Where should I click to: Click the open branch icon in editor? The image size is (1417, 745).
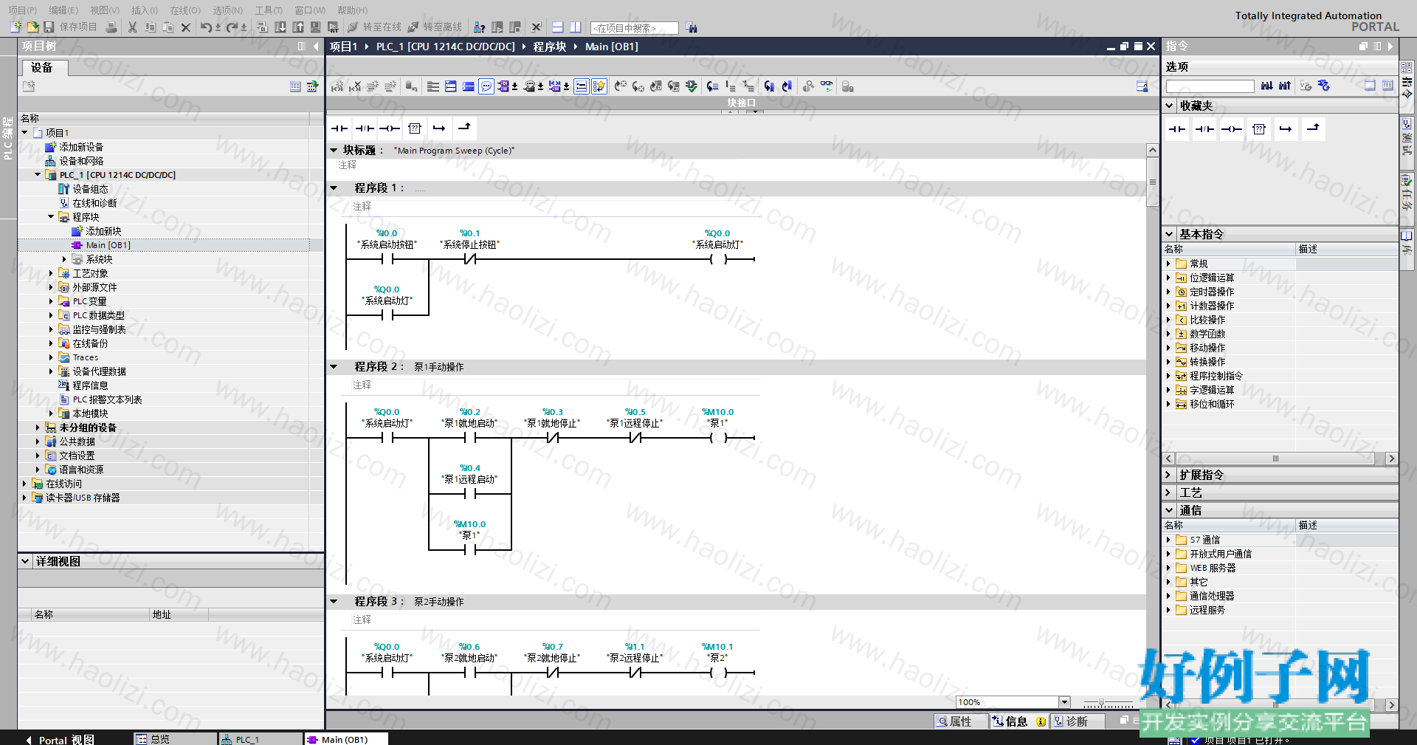439,128
